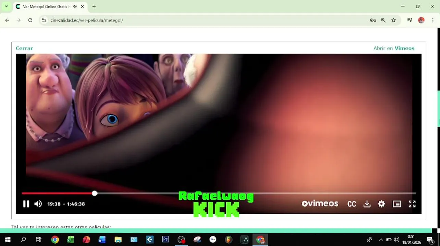The width and height of the screenshot is (440, 246).
Task: Click the page vertical scrollbar thumb
Action: point(438,109)
